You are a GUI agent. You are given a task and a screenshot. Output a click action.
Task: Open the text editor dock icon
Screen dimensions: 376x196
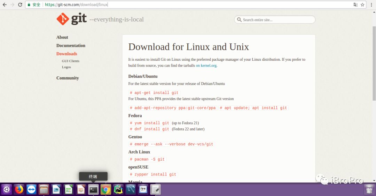point(155,190)
